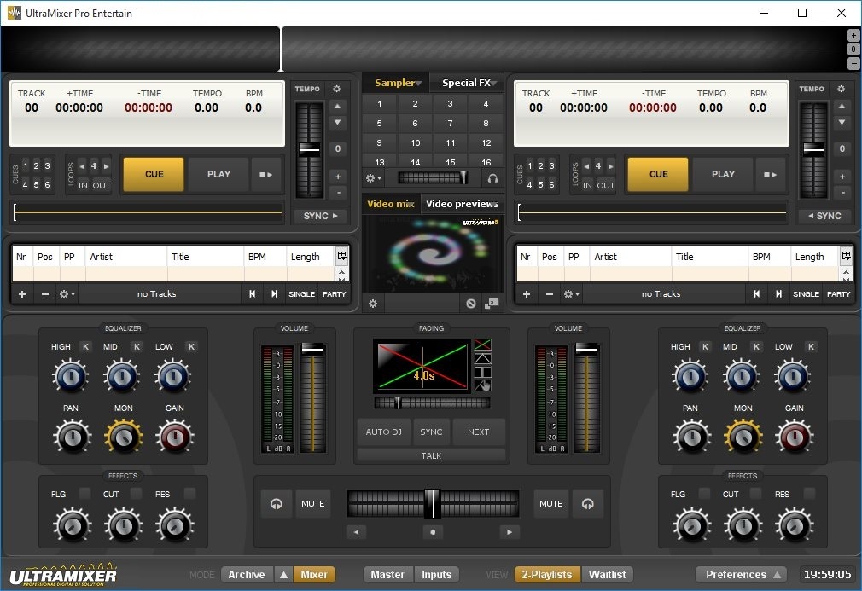Click left deck stop/play toggle button
The image size is (862, 591).
click(266, 175)
